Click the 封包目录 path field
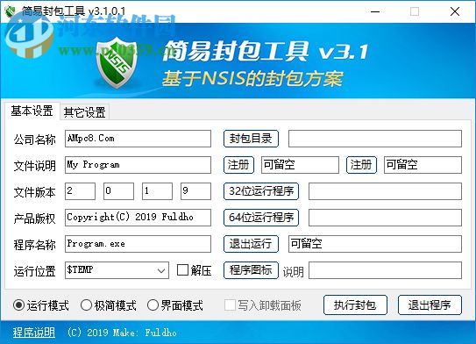This screenshot has height=344, width=476. coord(375,139)
